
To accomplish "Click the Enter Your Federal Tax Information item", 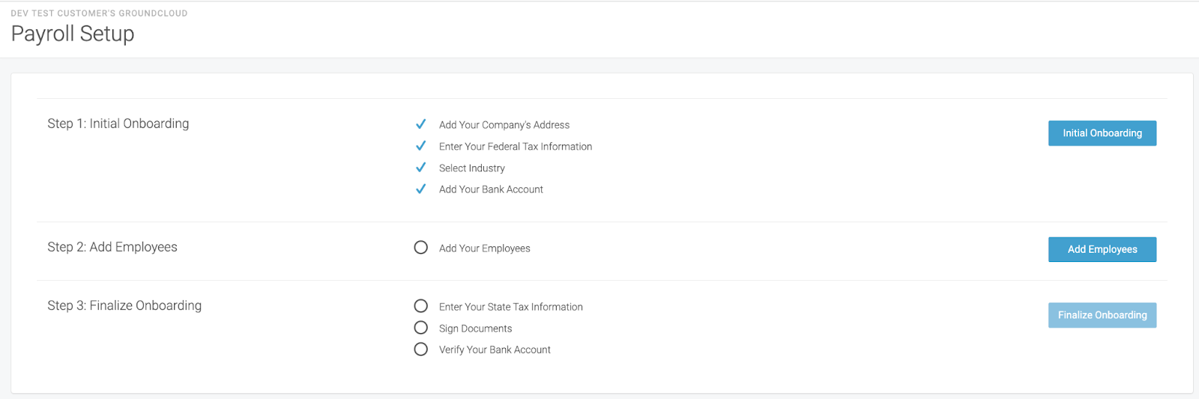I will point(516,147).
